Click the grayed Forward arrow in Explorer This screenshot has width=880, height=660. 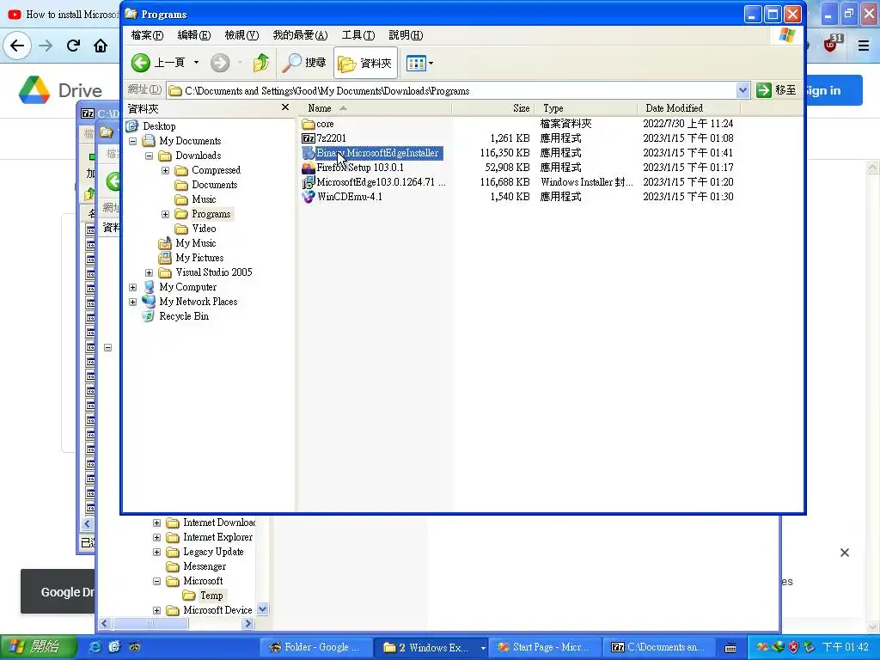pyautogui.click(x=220, y=63)
